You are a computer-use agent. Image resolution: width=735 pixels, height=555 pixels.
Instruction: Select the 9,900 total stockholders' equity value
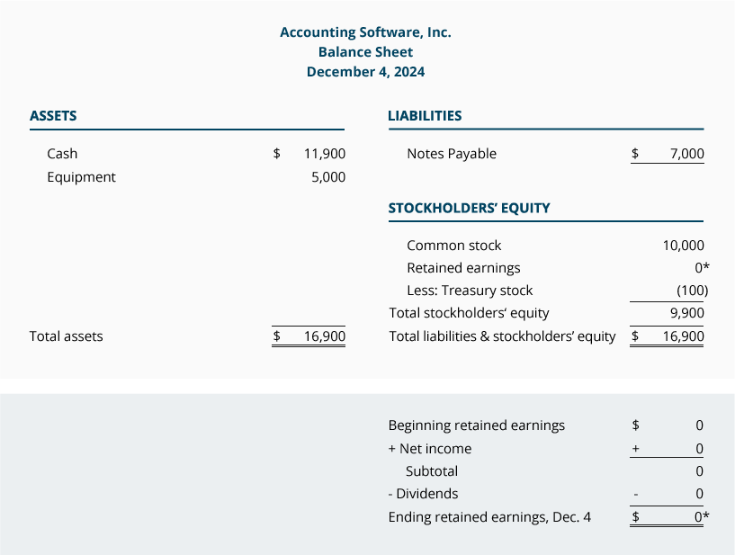pos(687,313)
